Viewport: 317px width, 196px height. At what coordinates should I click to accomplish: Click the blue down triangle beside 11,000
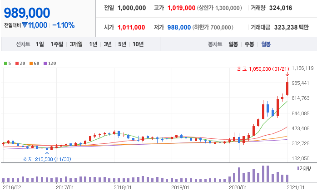[25, 25]
